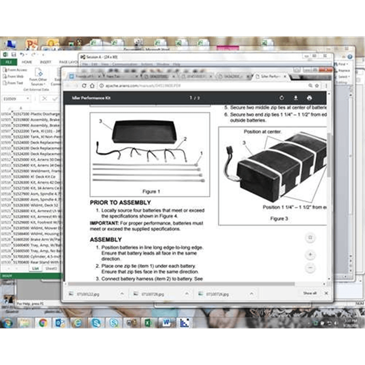This screenshot has width=365, height=365.
Task: Open Skype from the taskbar
Action: (x=96, y=322)
